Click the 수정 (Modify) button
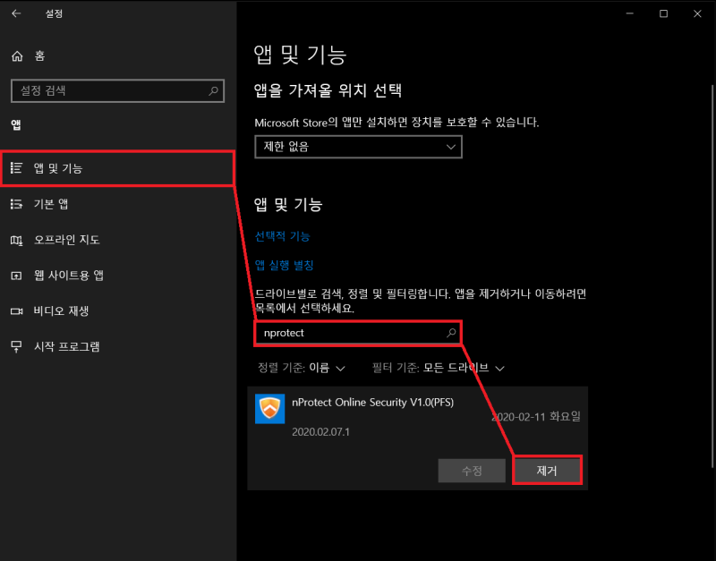This screenshot has width=716, height=561. (x=472, y=470)
